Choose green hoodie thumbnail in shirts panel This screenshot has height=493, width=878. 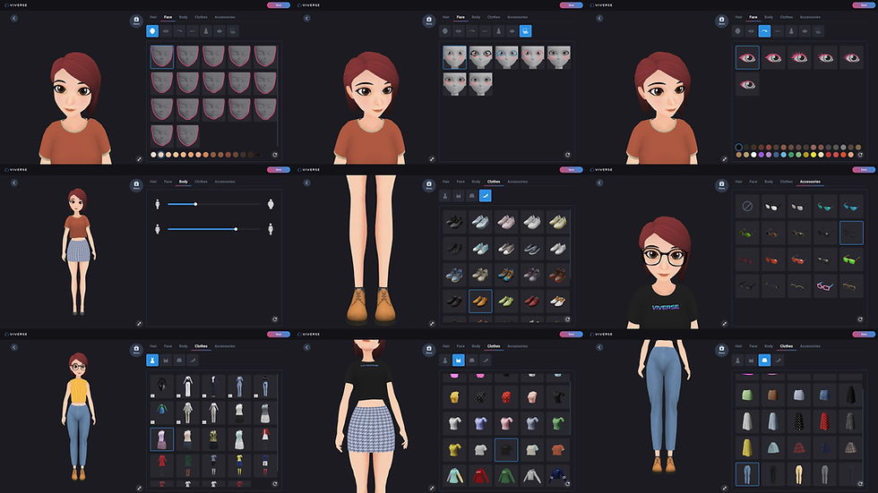tap(506, 476)
